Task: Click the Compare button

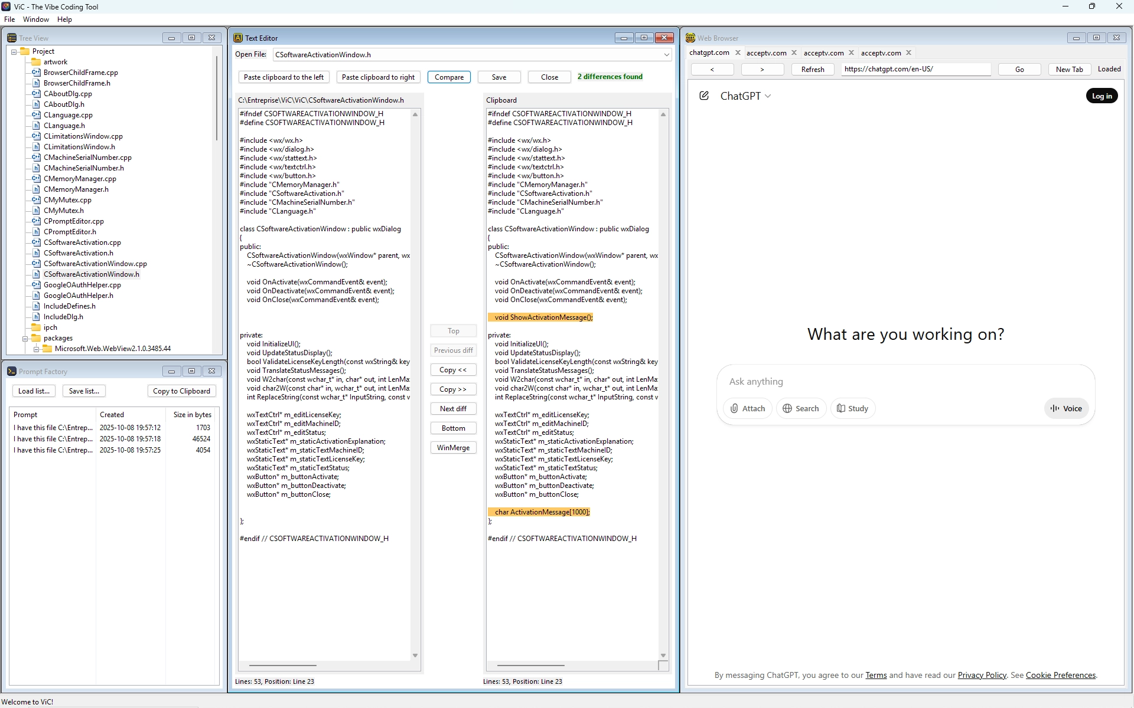Action: [449, 77]
